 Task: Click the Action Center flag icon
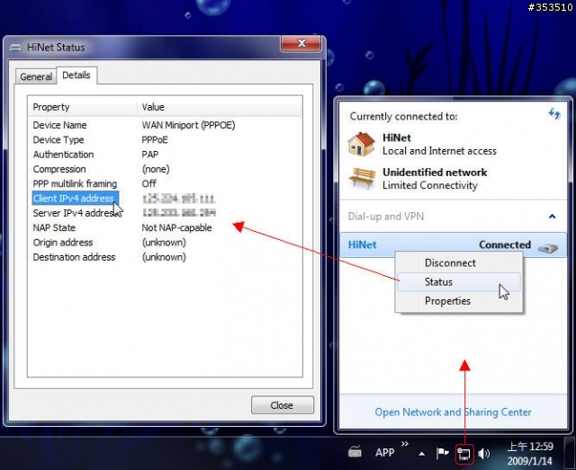[x=442, y=454]
